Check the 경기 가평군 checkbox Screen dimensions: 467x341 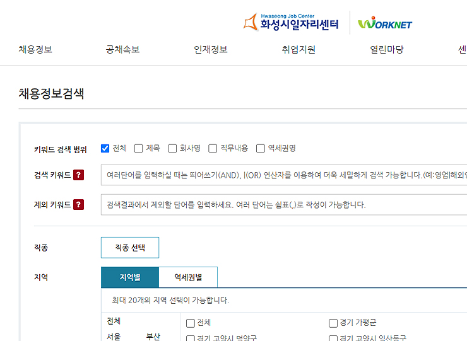tap(333, 323)
